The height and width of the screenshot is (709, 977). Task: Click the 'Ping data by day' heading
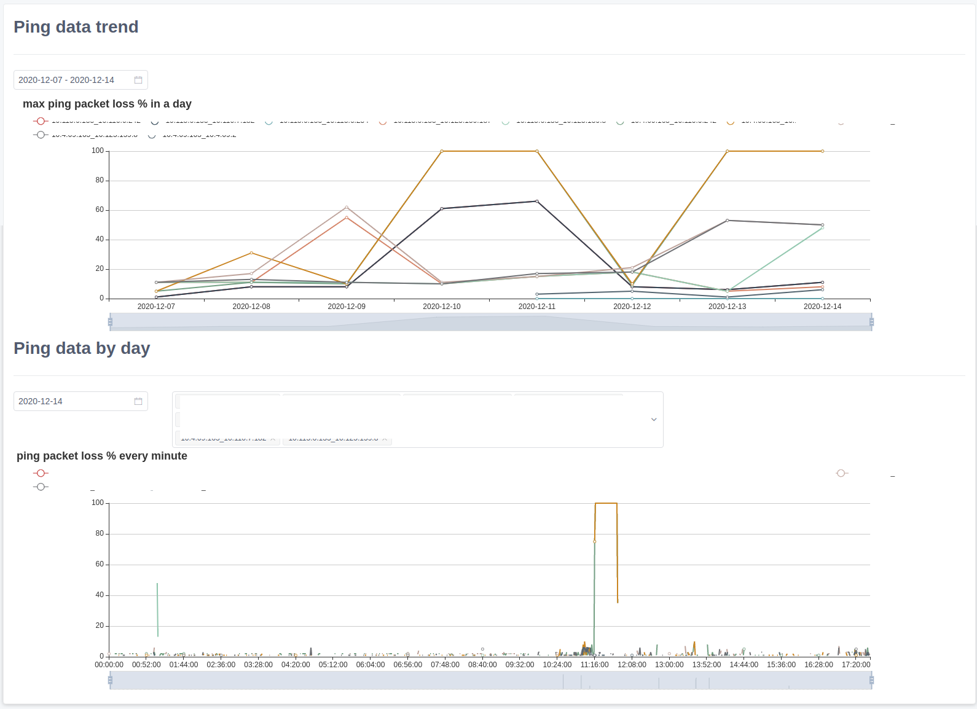[x=82, y=348]
